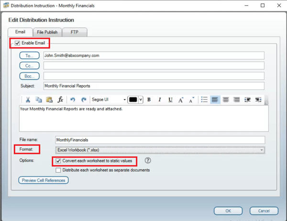The image size is (287, 221).
Task: Click the Paste clipboard icon
Action: (49, 99)
